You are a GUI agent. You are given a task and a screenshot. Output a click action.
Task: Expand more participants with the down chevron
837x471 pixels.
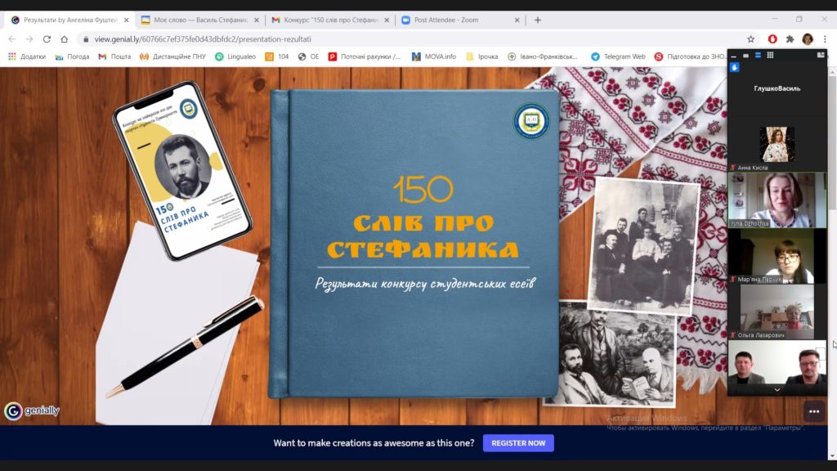point(777,390)
